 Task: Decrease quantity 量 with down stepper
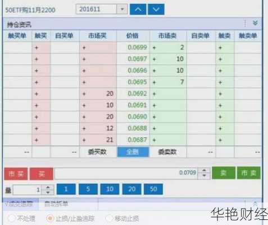[48, 192]
